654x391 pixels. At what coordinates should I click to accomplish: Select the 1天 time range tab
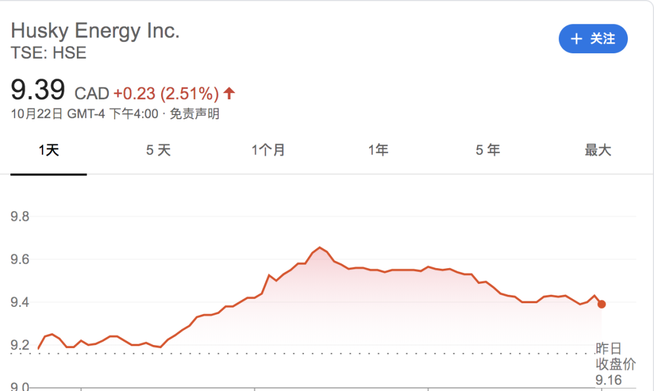pyautogui.click(x=49, y=150)
